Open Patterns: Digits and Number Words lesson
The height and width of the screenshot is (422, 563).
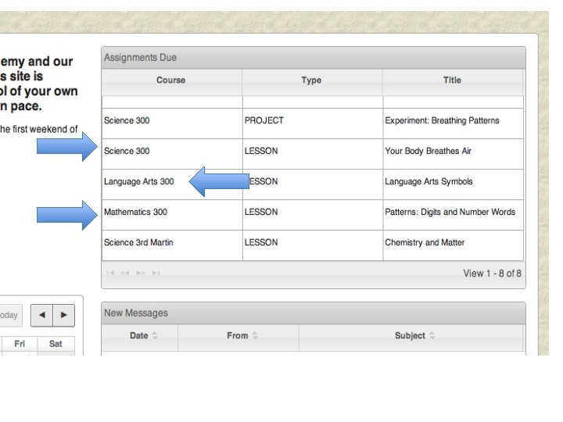coord(450,213)
